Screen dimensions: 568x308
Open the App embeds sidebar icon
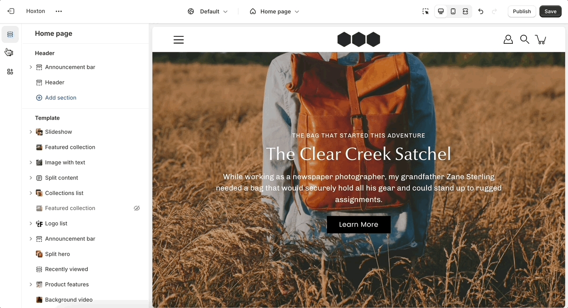pos(10,72)
